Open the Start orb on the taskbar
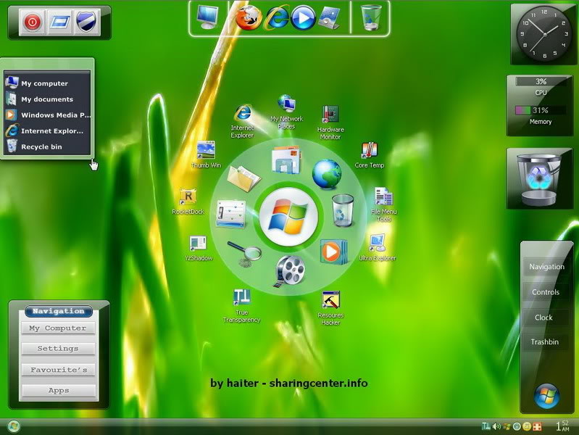Screen dimensions: 579x435 pos(13,426)
